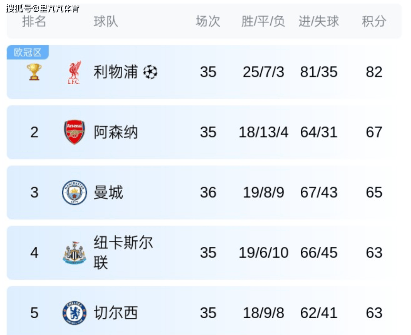Open the 利物浦 team name
This screenshot has width=411, height=335.
point(115,72)
